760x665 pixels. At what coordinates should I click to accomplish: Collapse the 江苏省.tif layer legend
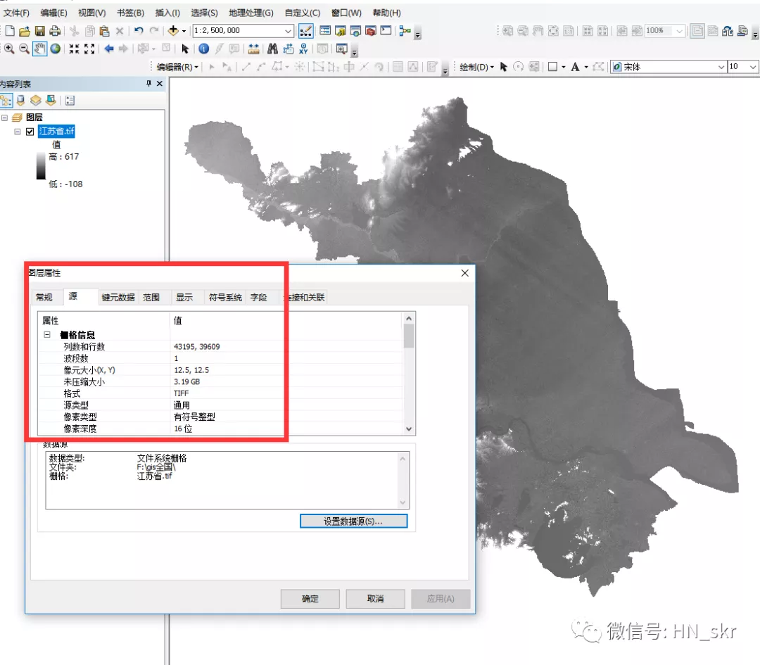[18, 131]
